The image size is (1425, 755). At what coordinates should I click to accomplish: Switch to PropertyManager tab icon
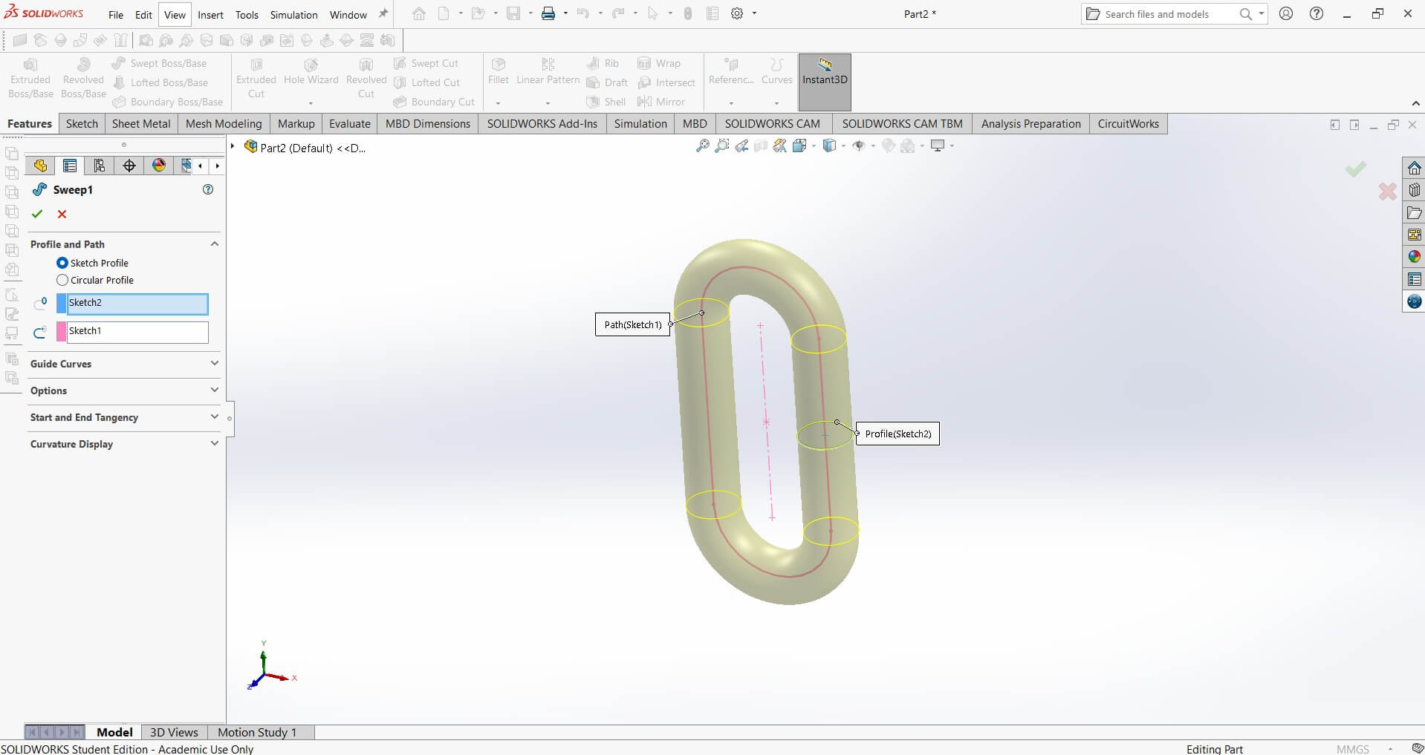pyautogui.click(x=70, y=166)
